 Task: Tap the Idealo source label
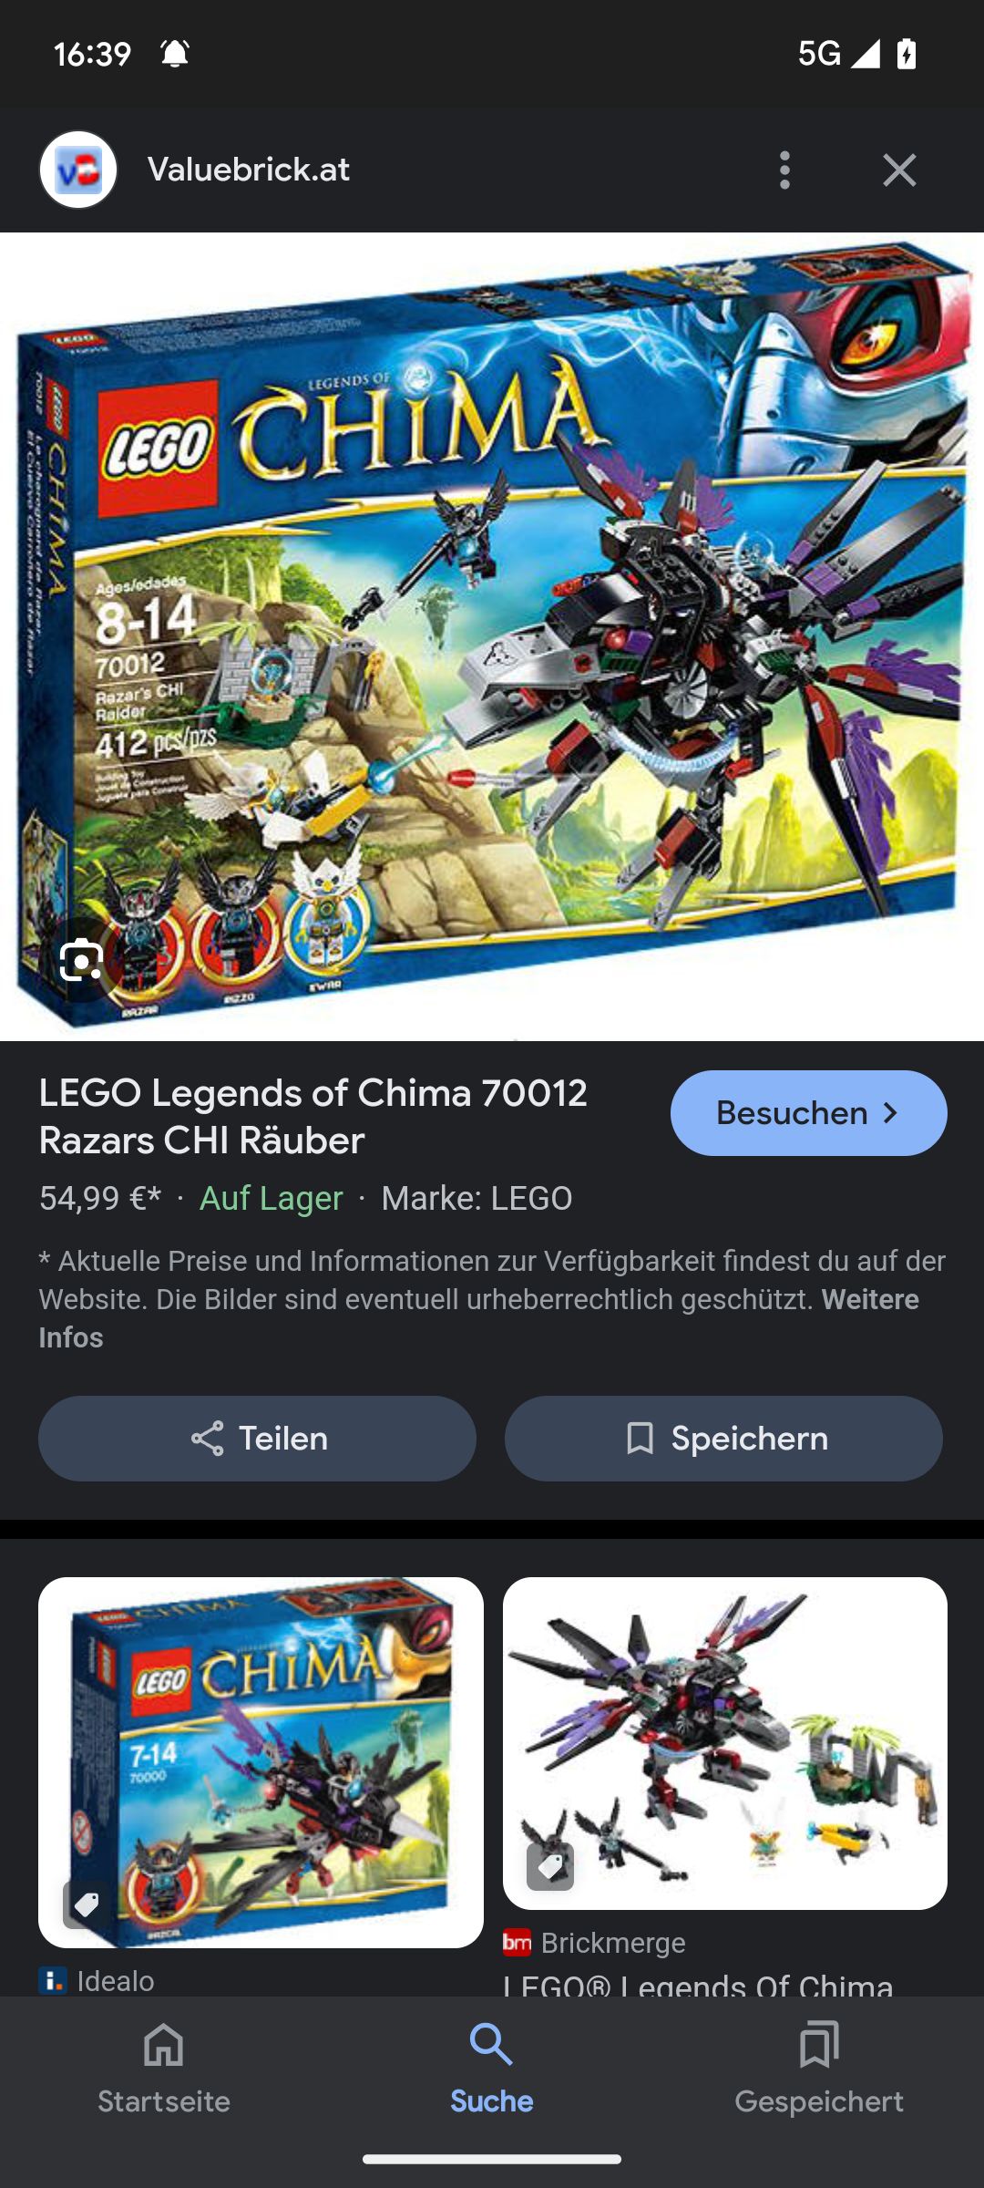[x=97, y=1981]
